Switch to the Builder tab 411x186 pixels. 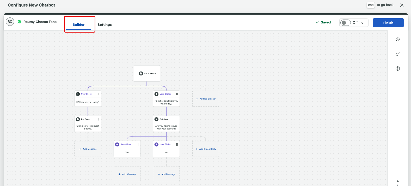tap(78, 25)
